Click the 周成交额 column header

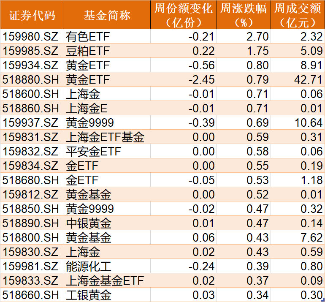pyautogui.click(x=298, y=15)
